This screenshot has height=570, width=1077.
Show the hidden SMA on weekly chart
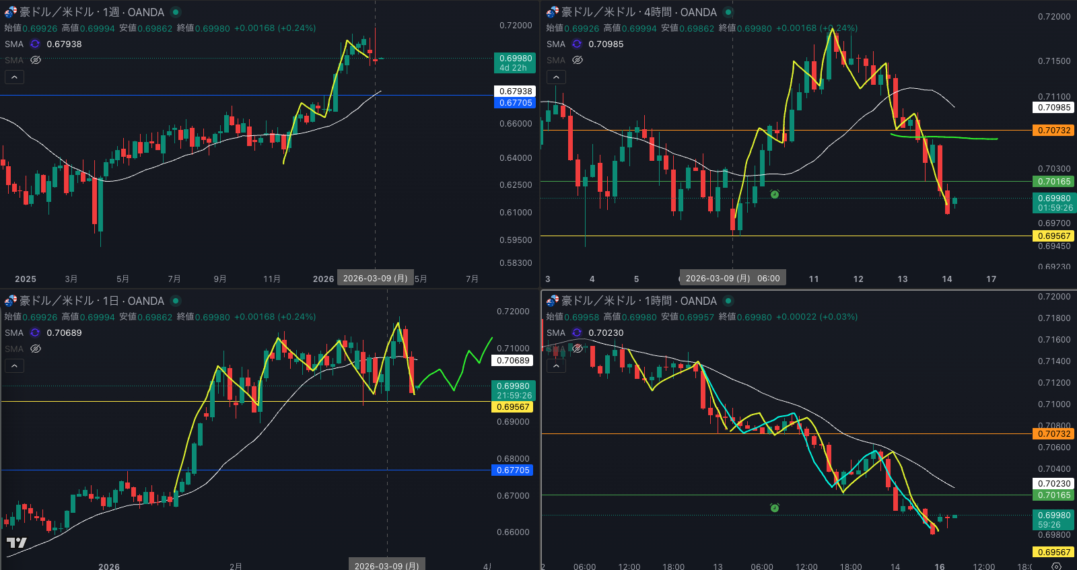pyautogui.click(x=36, y=60)
